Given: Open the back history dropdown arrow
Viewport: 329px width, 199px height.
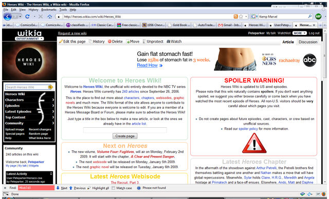Looking at the screenshot, I should point(20,16).
